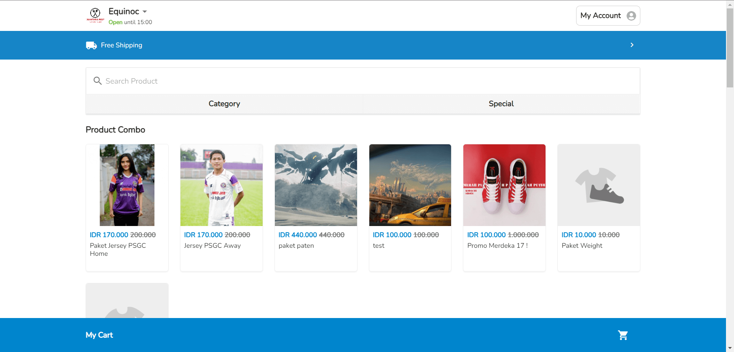Image resolution: width=734 pixels, height=352 pixels.
Task: Click the Product Combo heading
Action: click(x=115, y=130)
